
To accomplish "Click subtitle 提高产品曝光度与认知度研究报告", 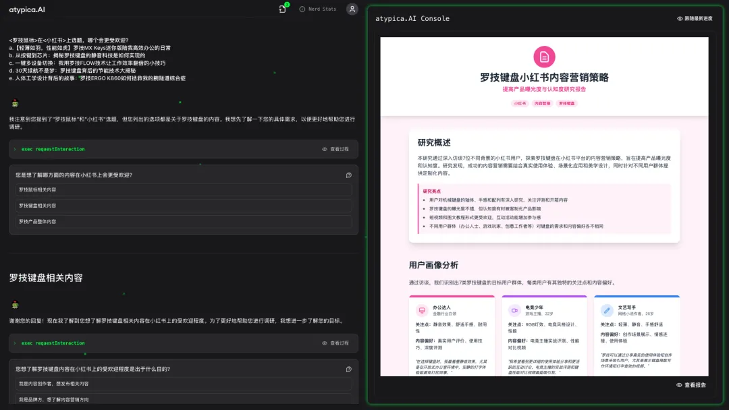I will [x=544, y=89].
